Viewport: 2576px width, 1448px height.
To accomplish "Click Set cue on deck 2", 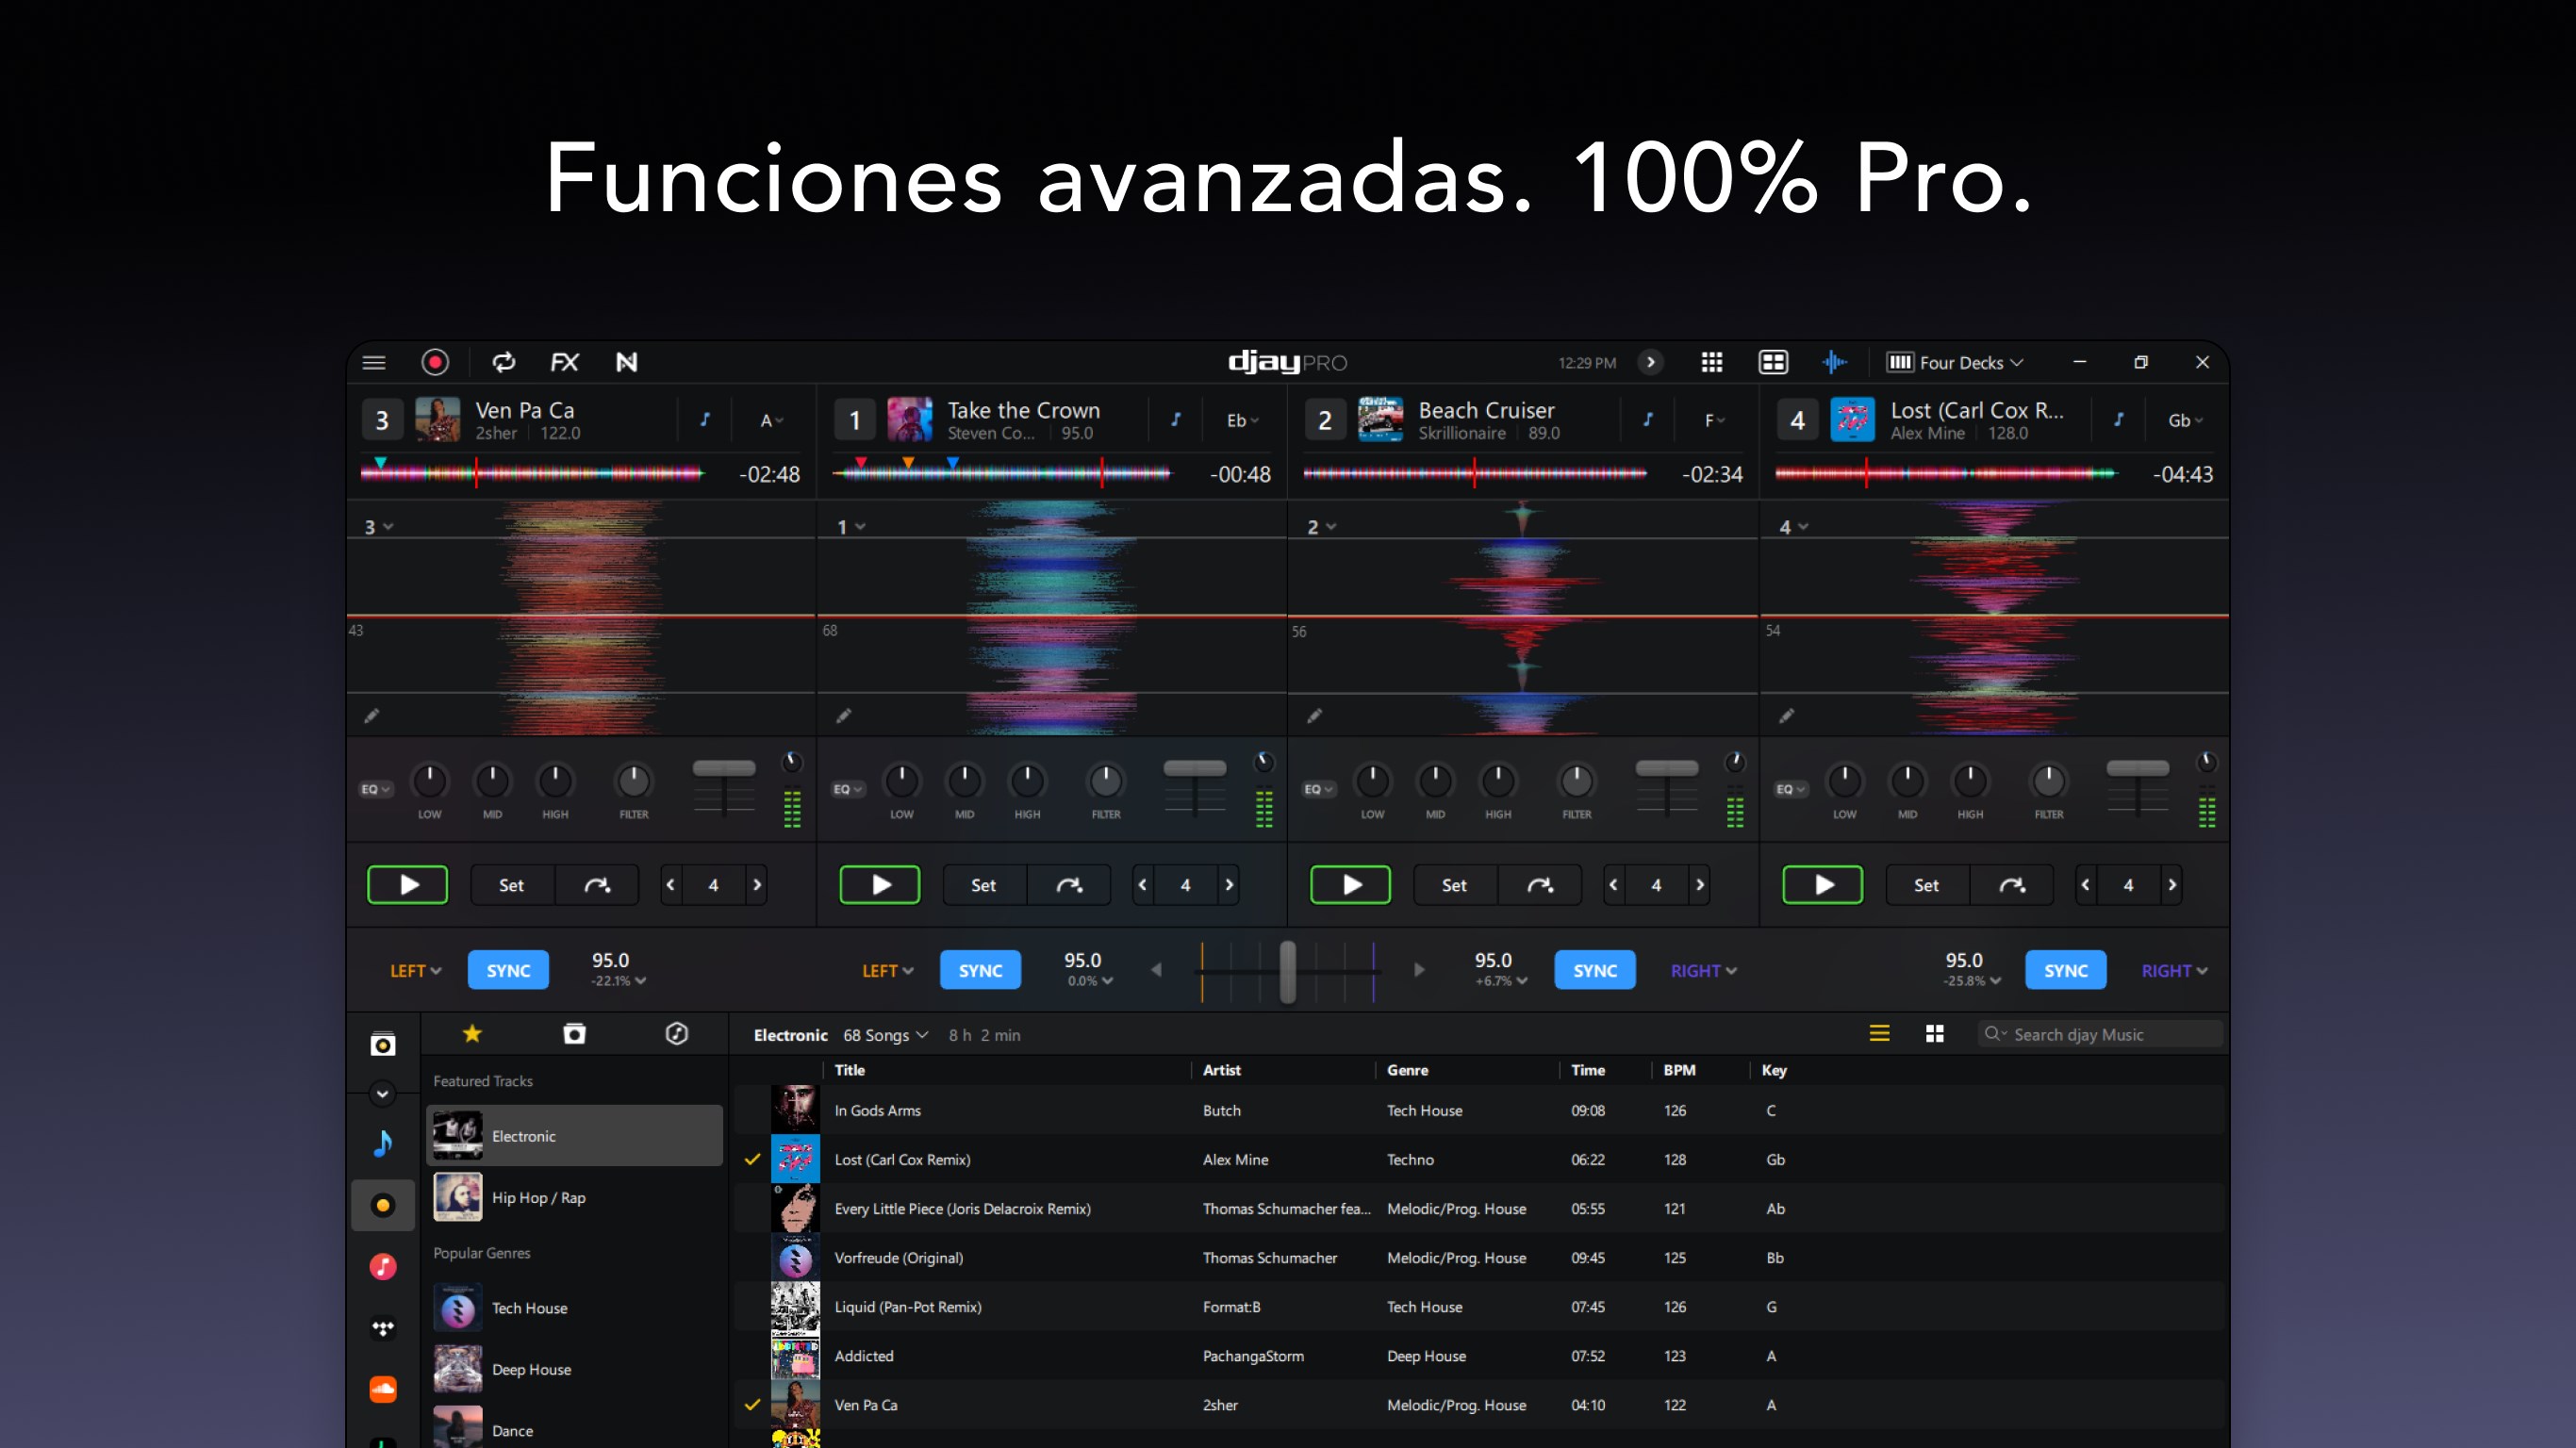I will (1454, 885).
